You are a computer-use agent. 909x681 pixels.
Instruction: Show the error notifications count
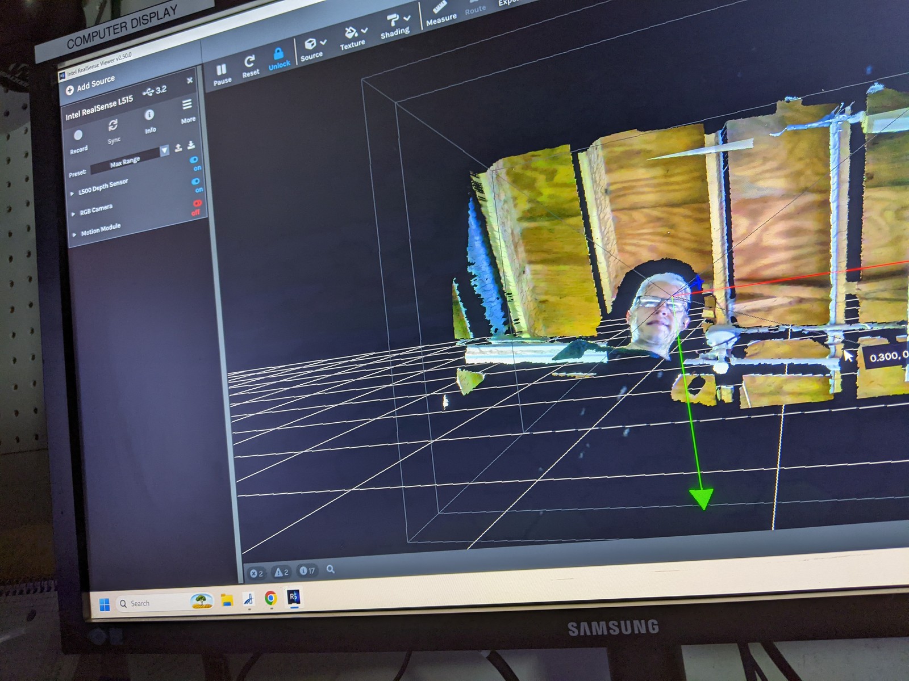(x=257, y=573)
